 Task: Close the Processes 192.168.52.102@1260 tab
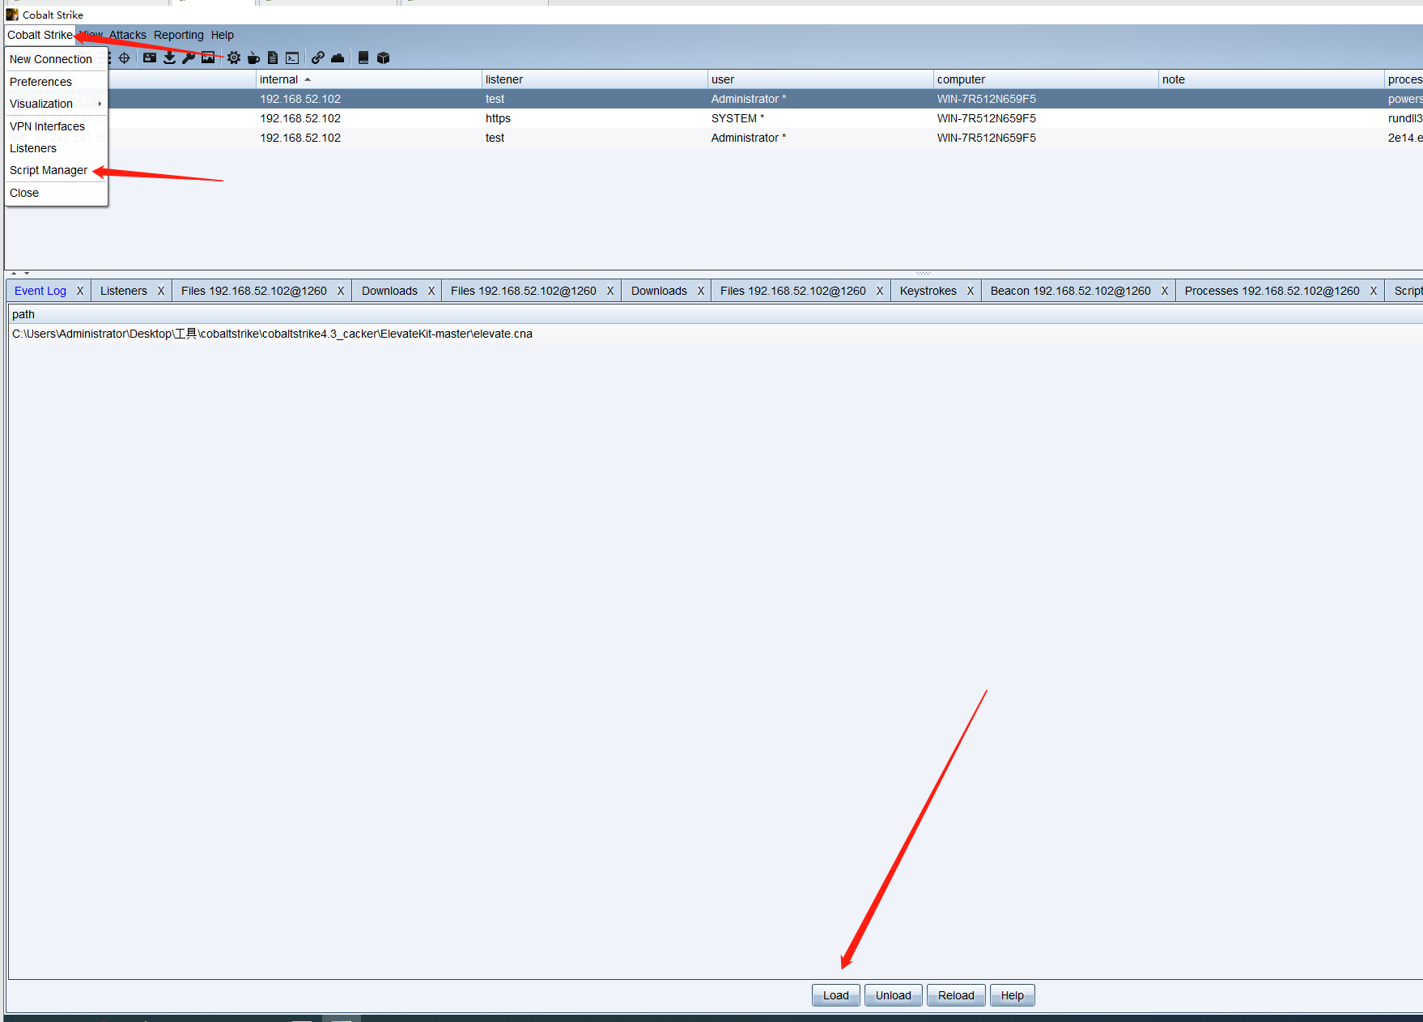[x=1374, y=291]
